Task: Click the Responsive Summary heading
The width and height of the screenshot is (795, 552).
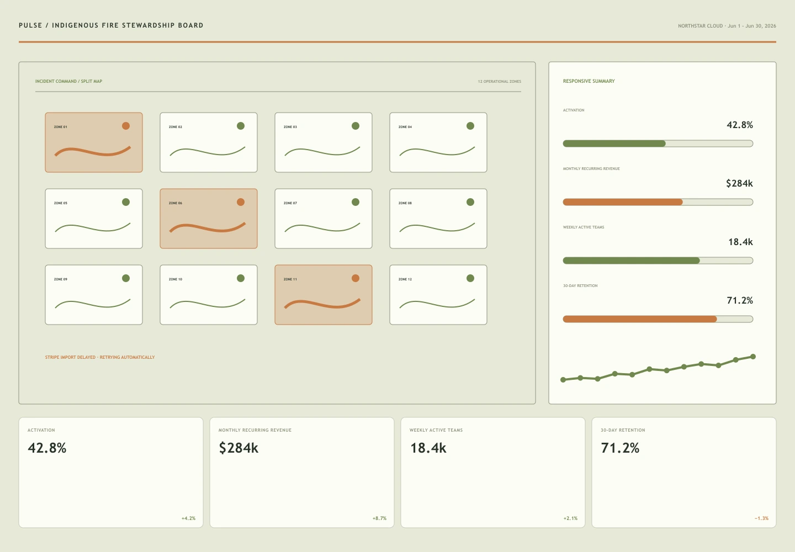Action: pyautogui.click(x=589, y=81)
